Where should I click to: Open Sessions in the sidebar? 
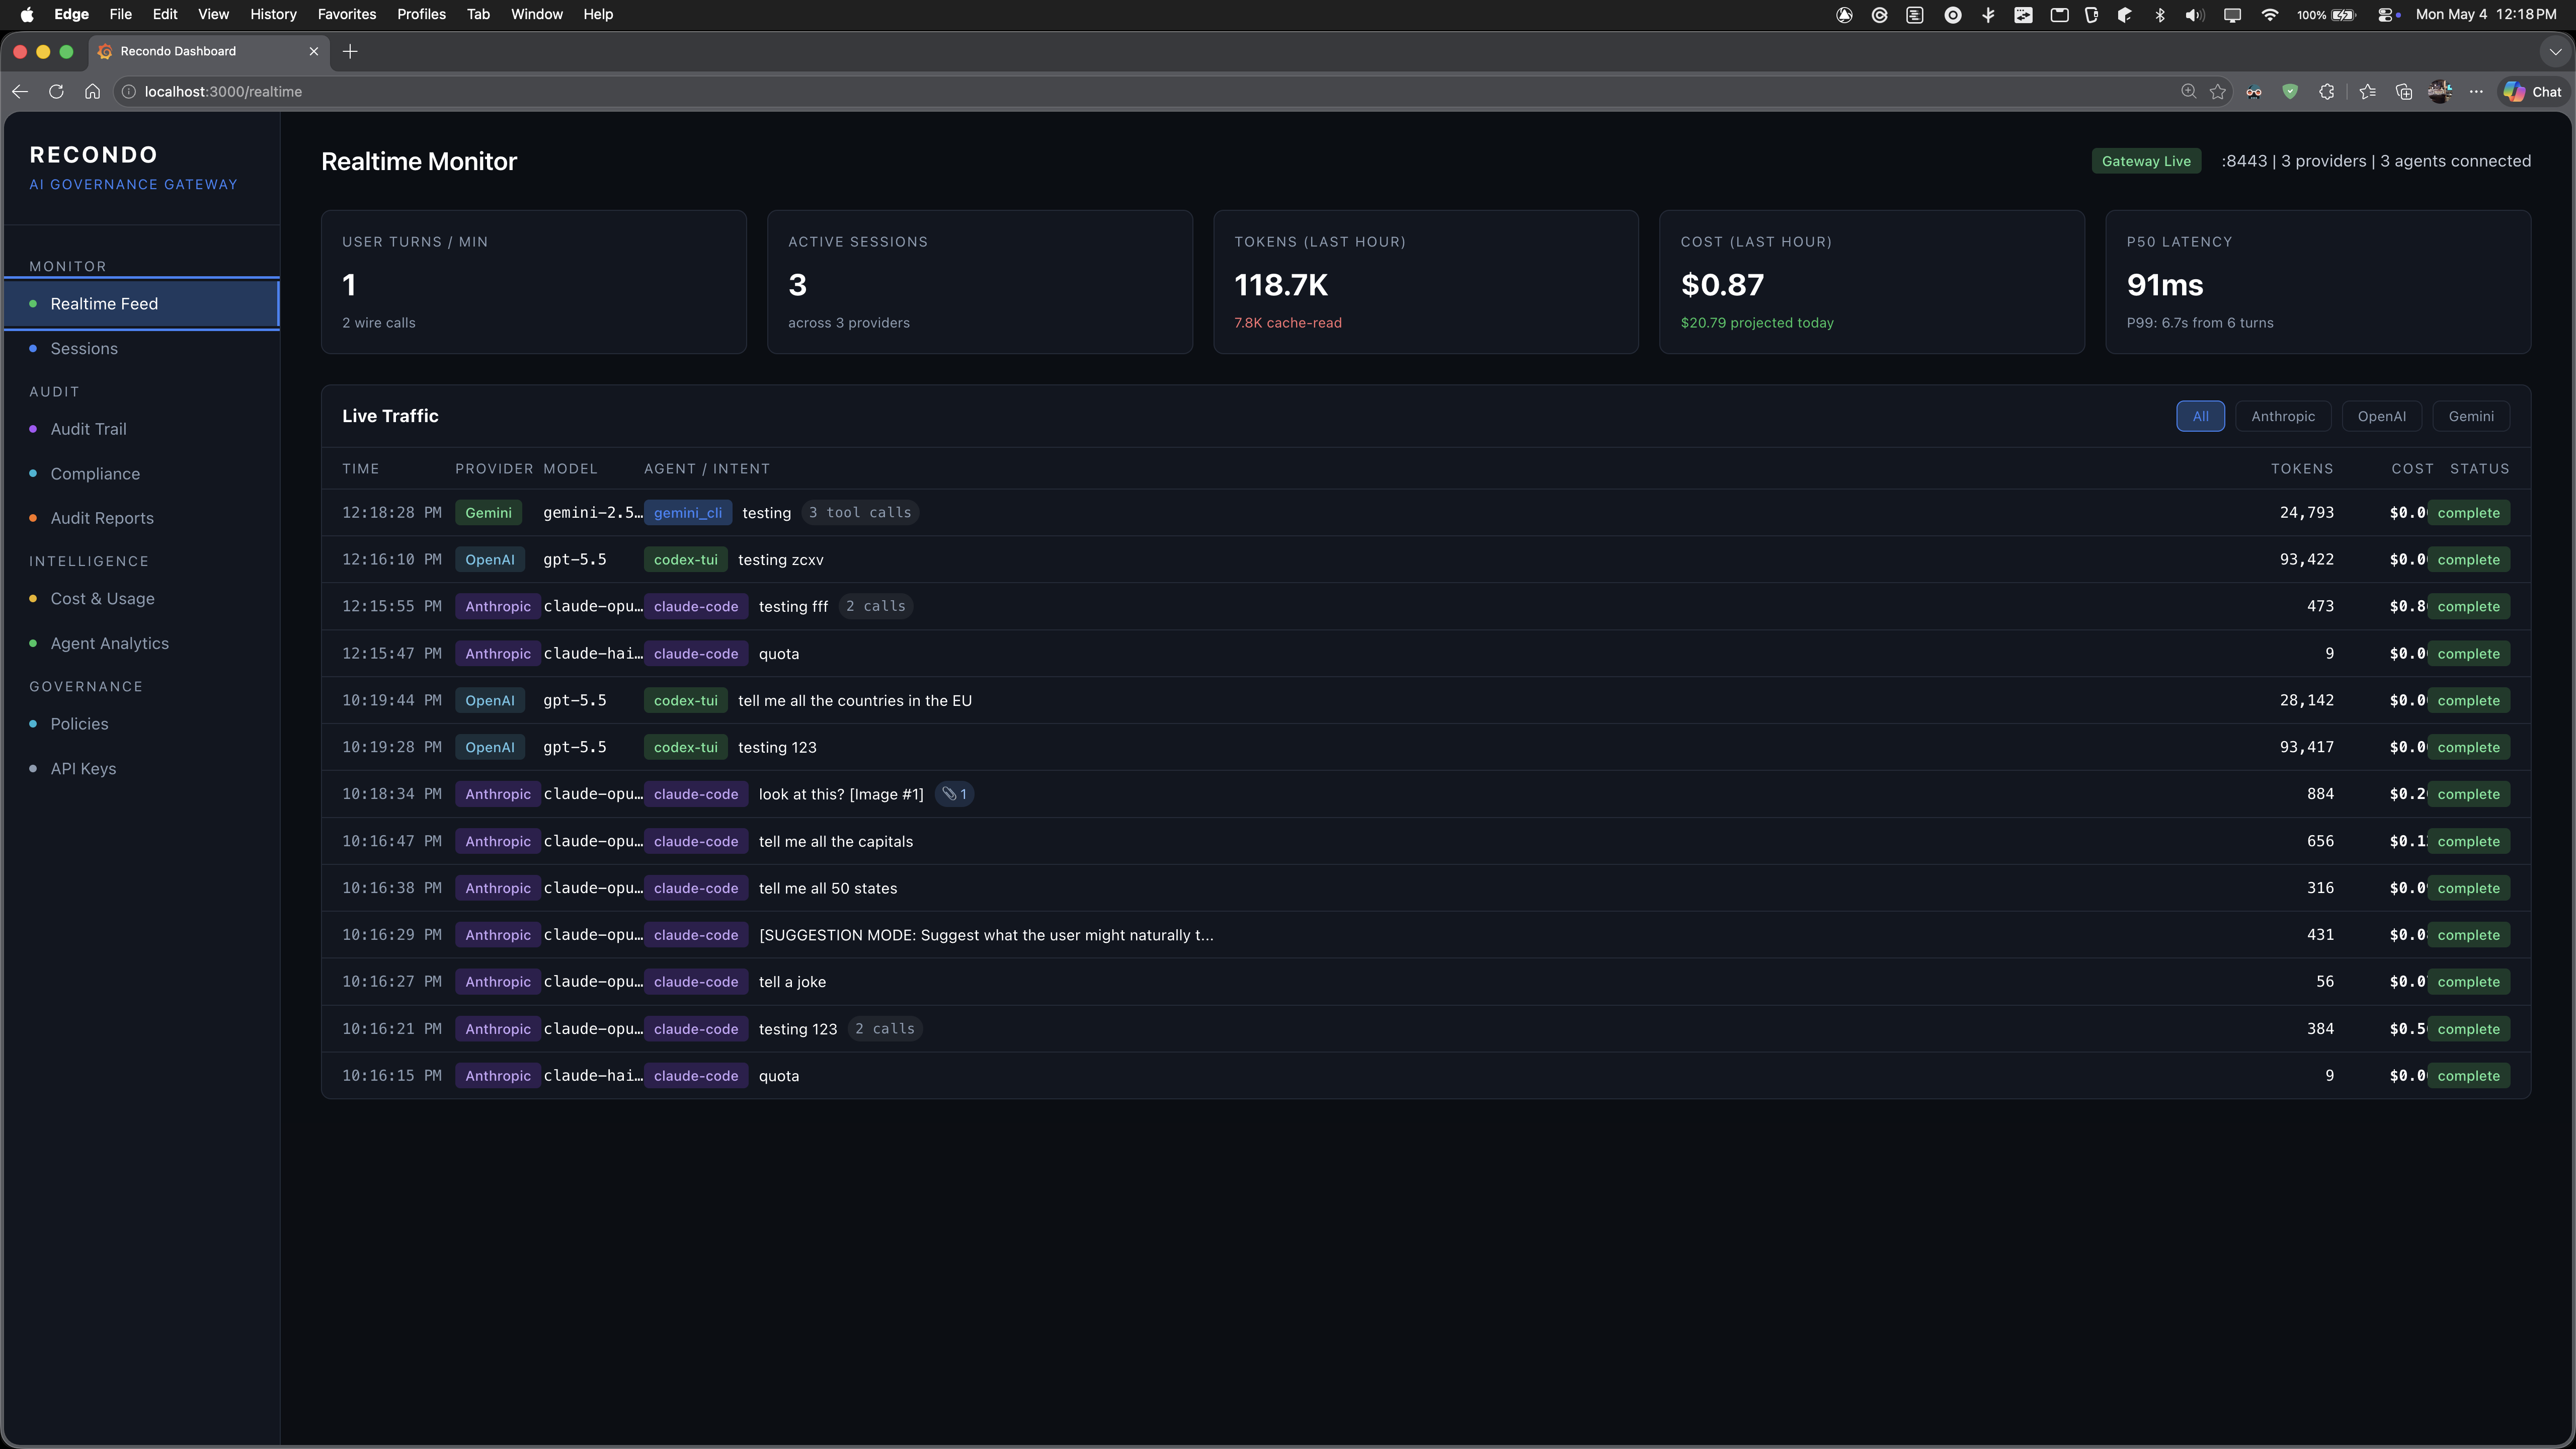[x=141, y=348]
